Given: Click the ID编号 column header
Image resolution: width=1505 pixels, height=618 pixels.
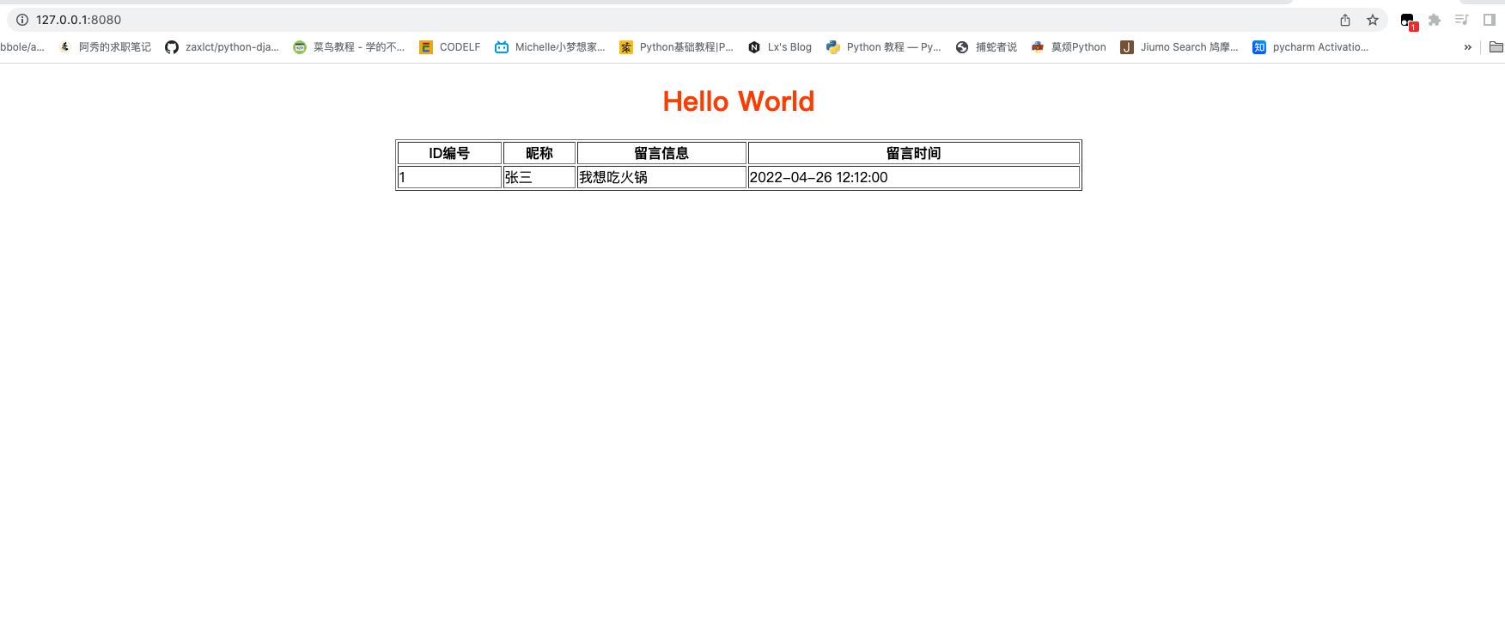Looking at the screenshot, I should pos(449,153).
